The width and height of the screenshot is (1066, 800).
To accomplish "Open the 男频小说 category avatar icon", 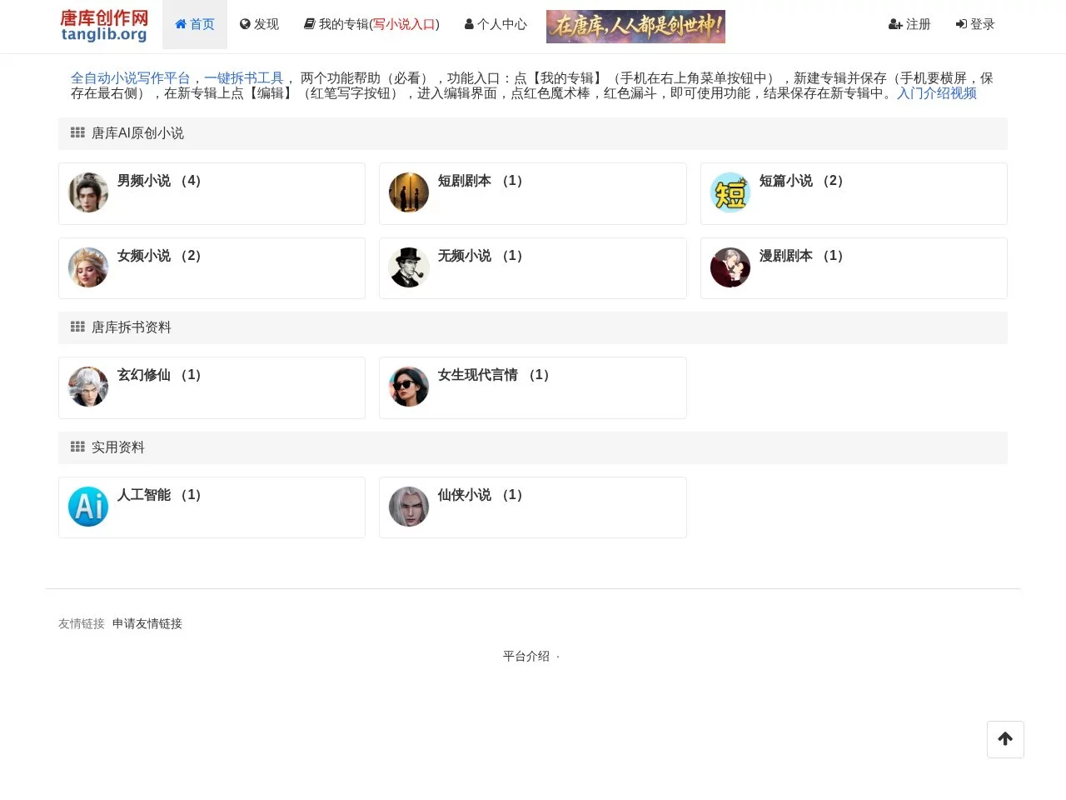I will coord(87,192).
